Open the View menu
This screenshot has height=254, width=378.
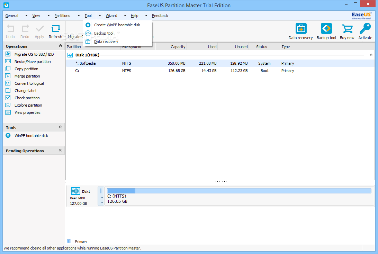[x=36, y=16]
